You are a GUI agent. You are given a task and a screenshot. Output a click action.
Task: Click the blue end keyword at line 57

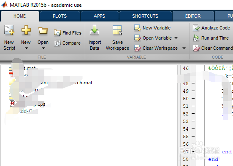pos(227,152)
